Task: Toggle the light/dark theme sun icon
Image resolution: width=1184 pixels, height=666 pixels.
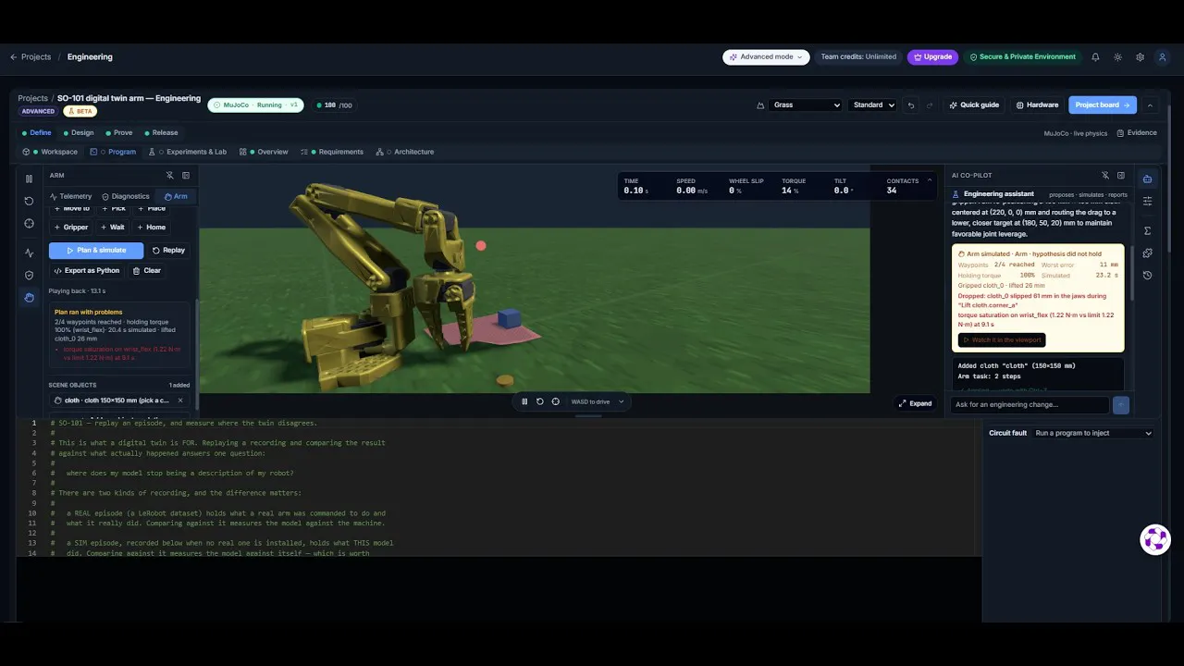Action: click(1117, 56)
